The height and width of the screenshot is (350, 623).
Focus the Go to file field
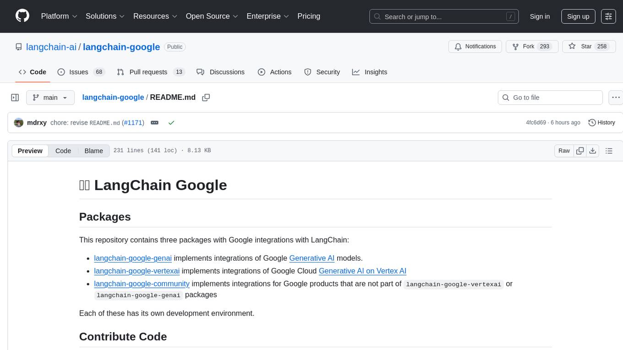(x=550, y=98)
